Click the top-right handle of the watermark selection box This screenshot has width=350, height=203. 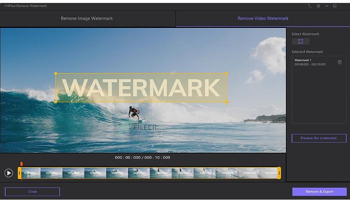click(226, 73)
